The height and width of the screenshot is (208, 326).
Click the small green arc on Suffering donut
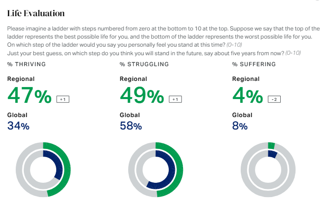[272, 145]
